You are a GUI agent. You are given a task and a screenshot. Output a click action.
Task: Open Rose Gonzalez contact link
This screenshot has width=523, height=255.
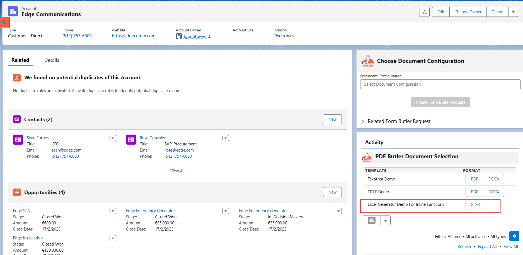tap(152, 138)
